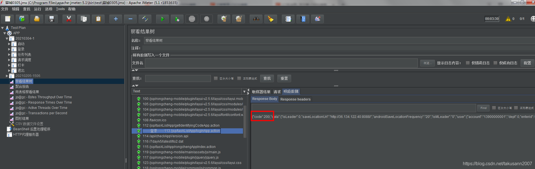Click the Open file folder icon

click(x=37, y=19)
